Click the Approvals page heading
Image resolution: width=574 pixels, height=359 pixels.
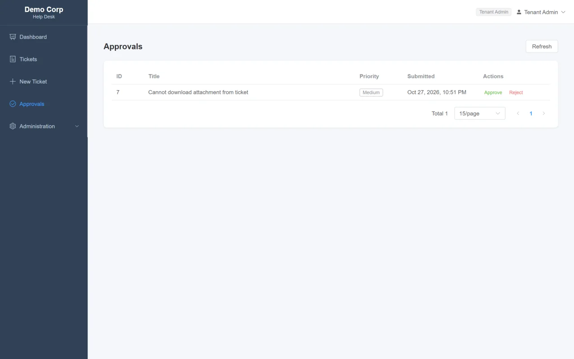(x=123, y=47)
